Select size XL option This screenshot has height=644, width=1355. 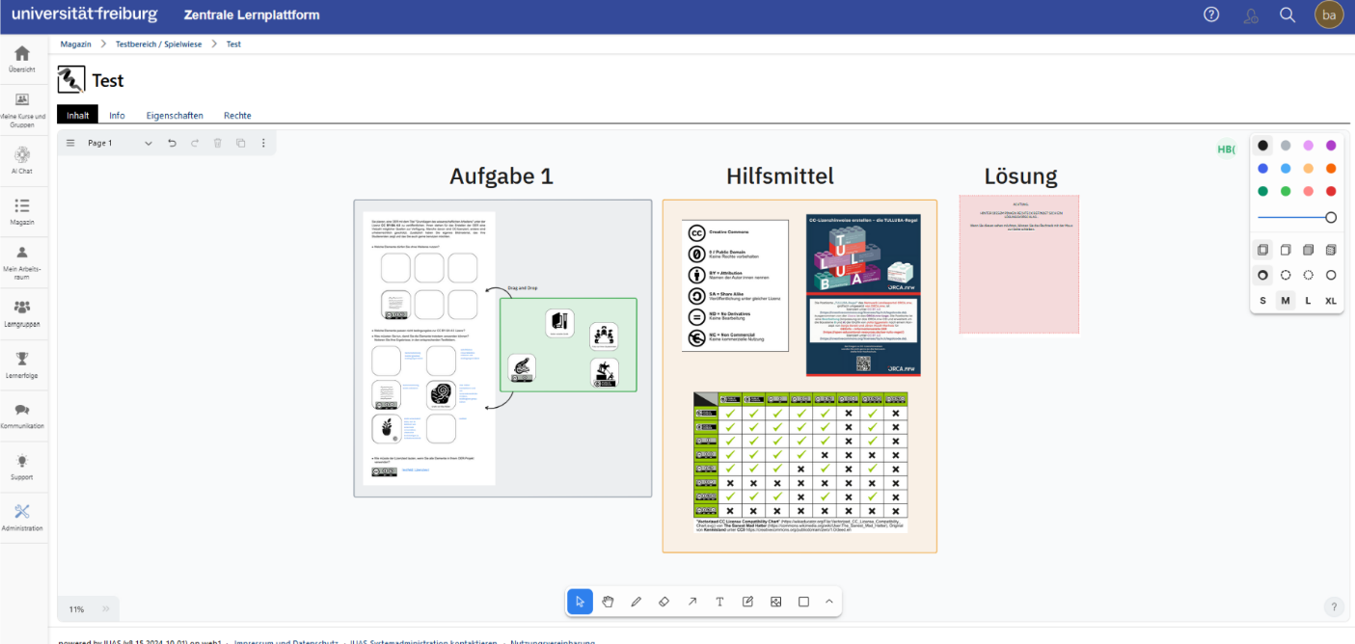tap(1331, 301)
